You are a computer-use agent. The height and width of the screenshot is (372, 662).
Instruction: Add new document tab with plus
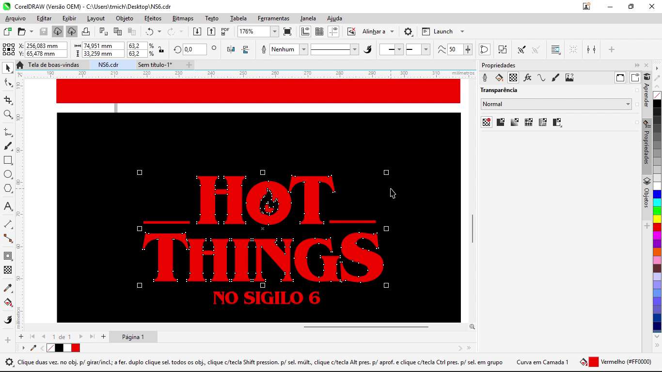(x=189, y=65)
